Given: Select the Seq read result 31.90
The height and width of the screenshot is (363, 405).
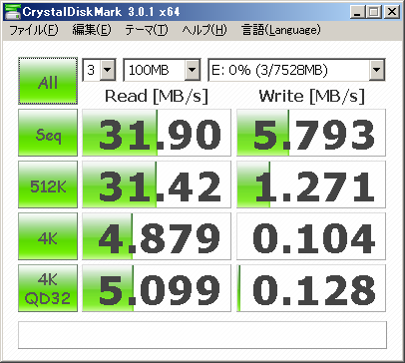Looking at the screenshot, I should tap(157, 133).
